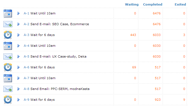Click the calendar icon for step A-1
This screenshot has width=188, height=106.
pos(8,13)
